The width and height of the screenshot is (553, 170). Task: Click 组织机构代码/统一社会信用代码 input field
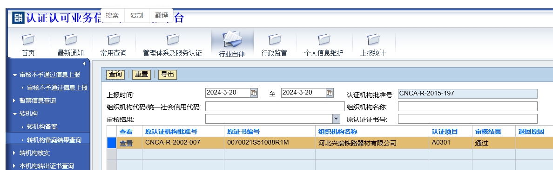[x=275, y=107]
